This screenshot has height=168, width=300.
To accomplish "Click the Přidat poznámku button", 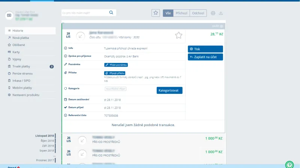I will 116,65.
